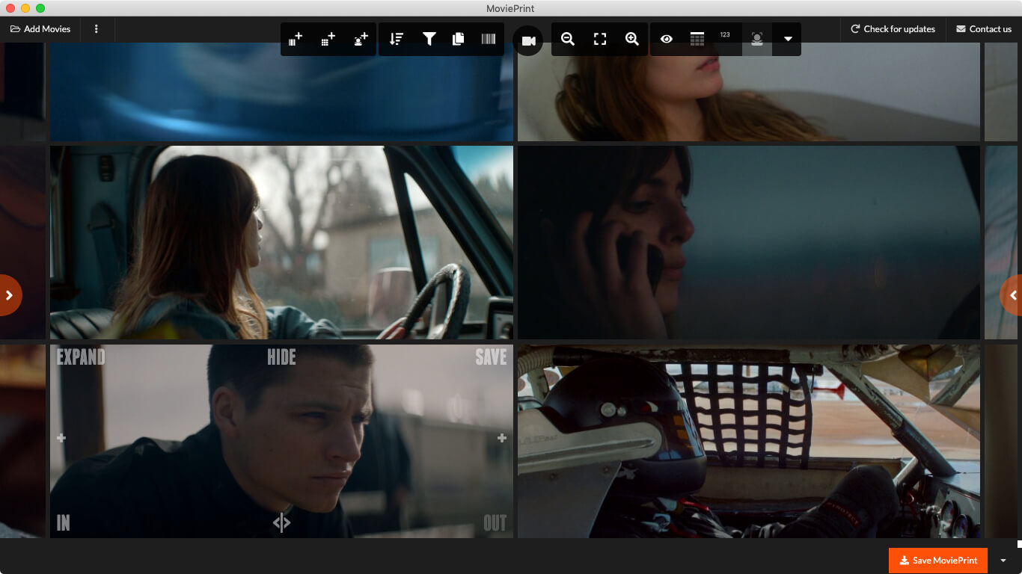Click the scrub icon at thumbnail bottom
The height and width of the screenshot is (574, 1022).
[281, 522]
